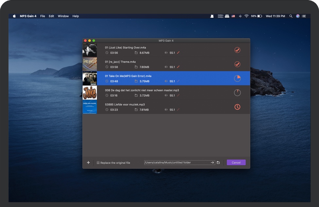Image resolution: width=319 pixels, height=207 pixels.
Task: Select the Jake album art thumbnail
Action: 90,93
